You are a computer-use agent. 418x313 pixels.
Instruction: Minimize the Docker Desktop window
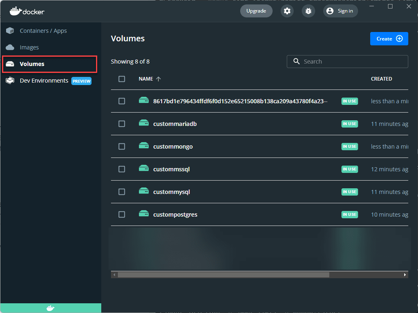[x=371, y=6]
